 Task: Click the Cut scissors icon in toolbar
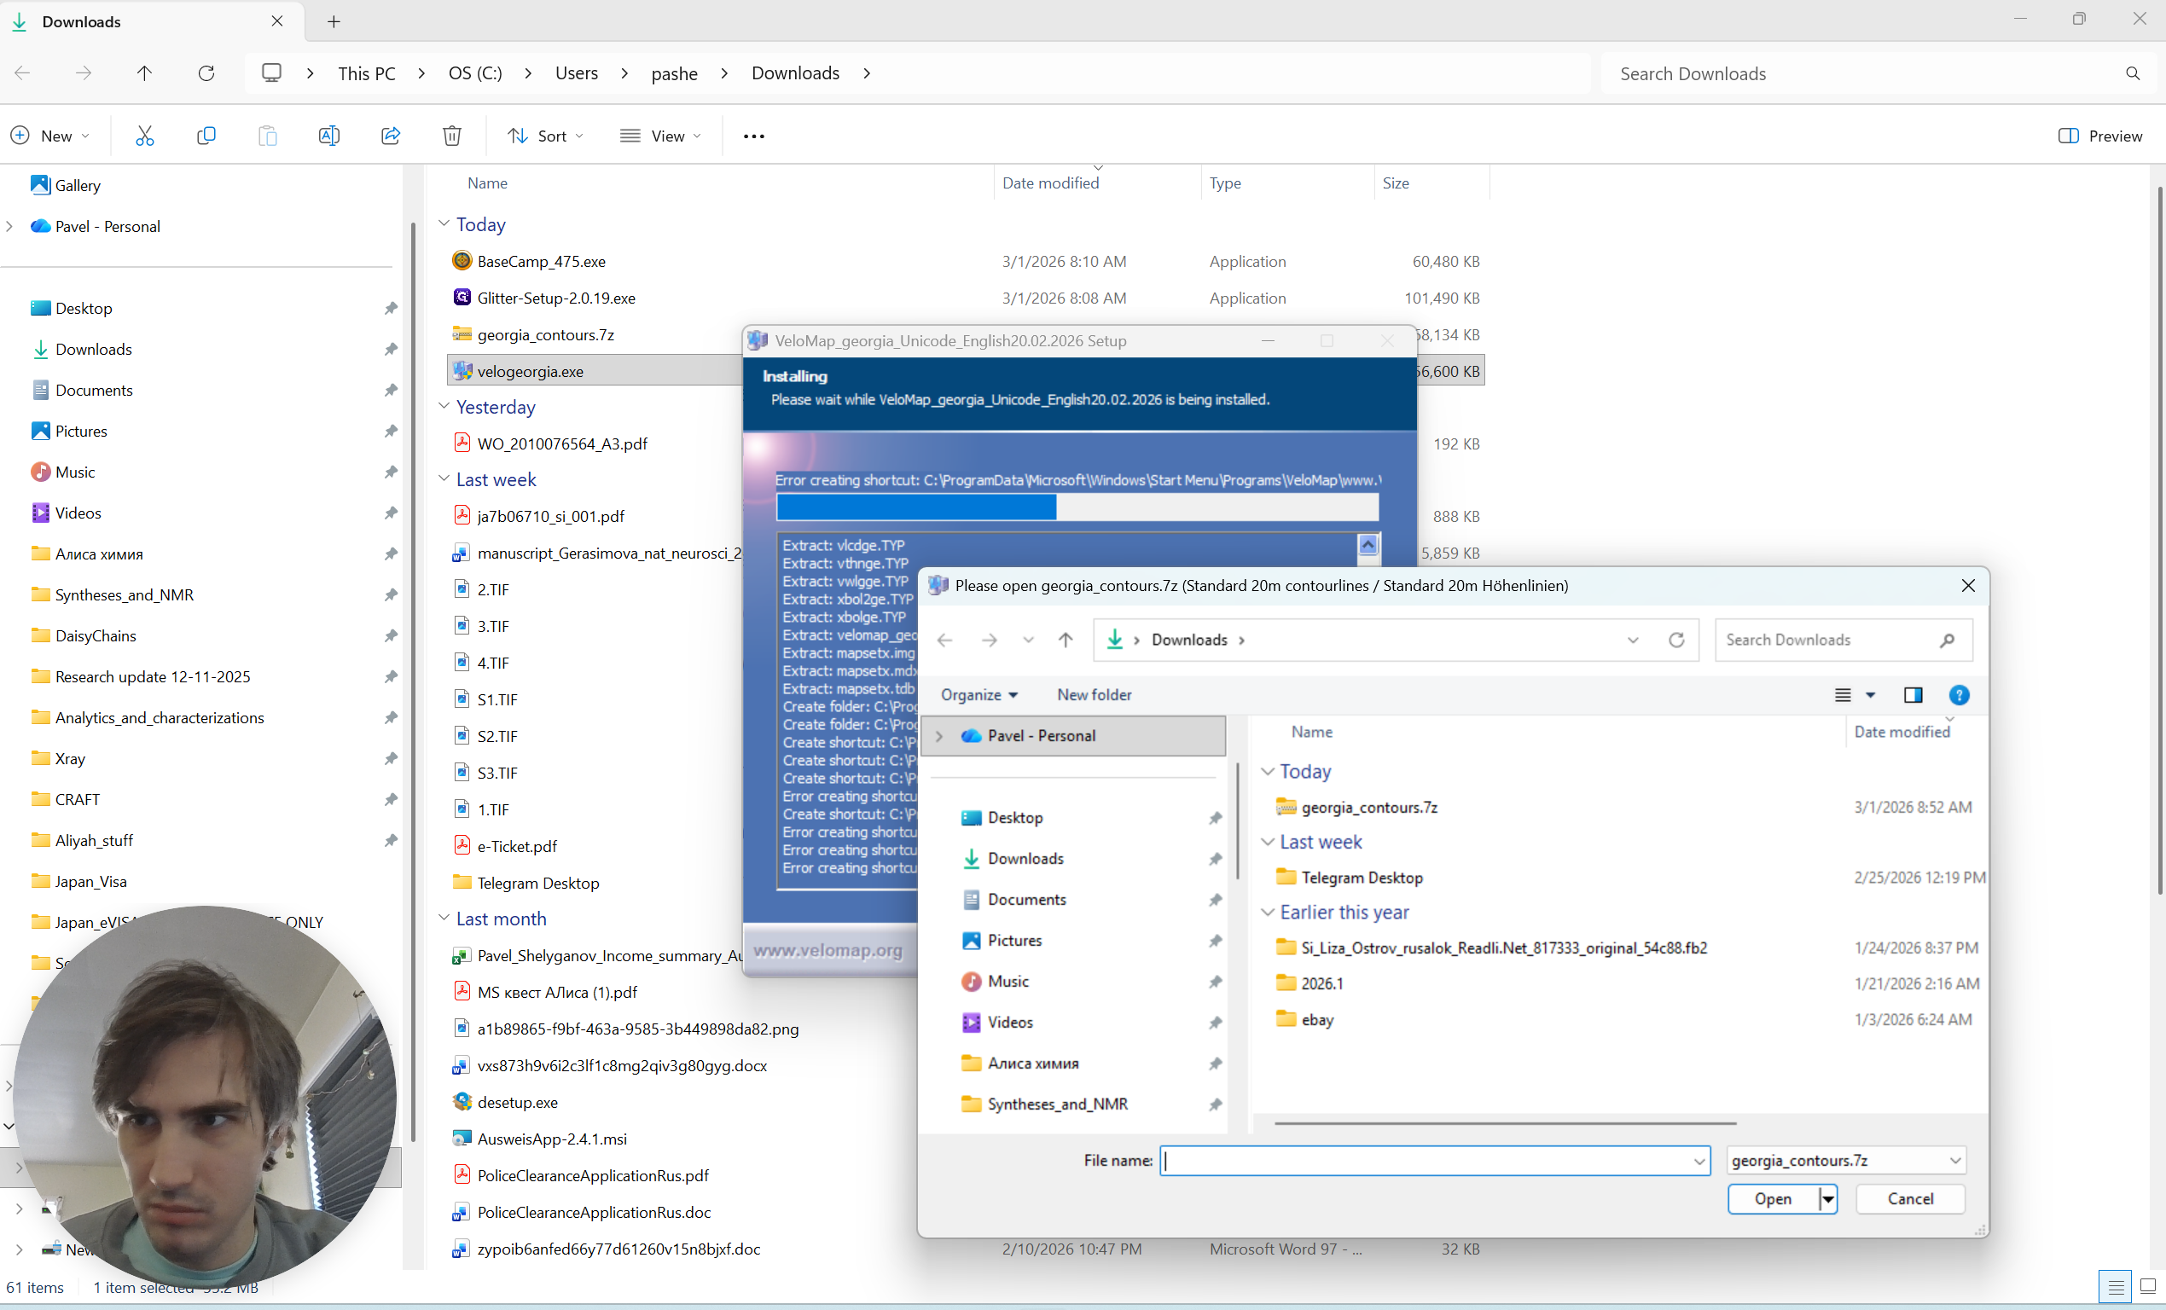(145, 136)
